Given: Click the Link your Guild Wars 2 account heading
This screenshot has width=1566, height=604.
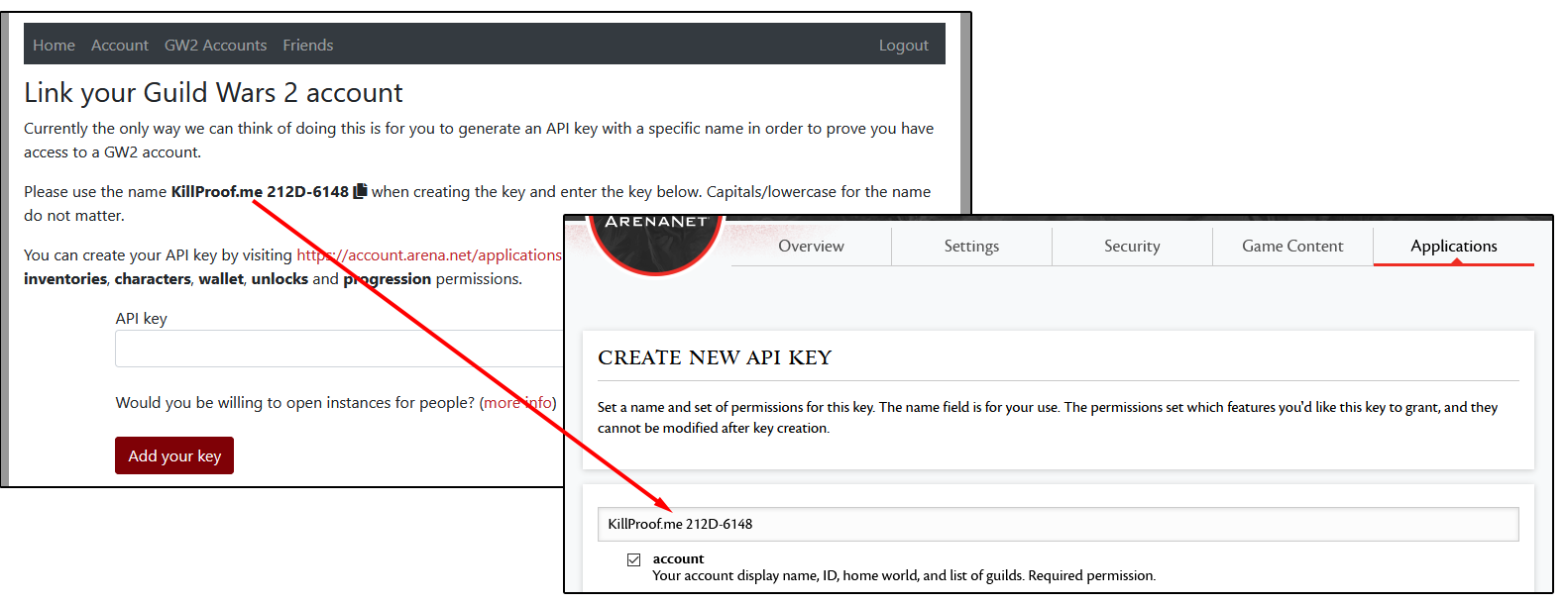Looking at the screenshot, I should point(213,93).
